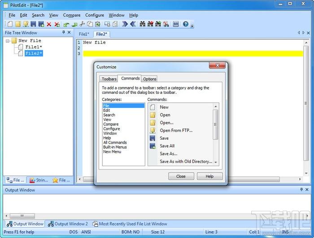Screen dimensions: 314x238
Task: Pin the Output Window panel
Action: [301, 190]
